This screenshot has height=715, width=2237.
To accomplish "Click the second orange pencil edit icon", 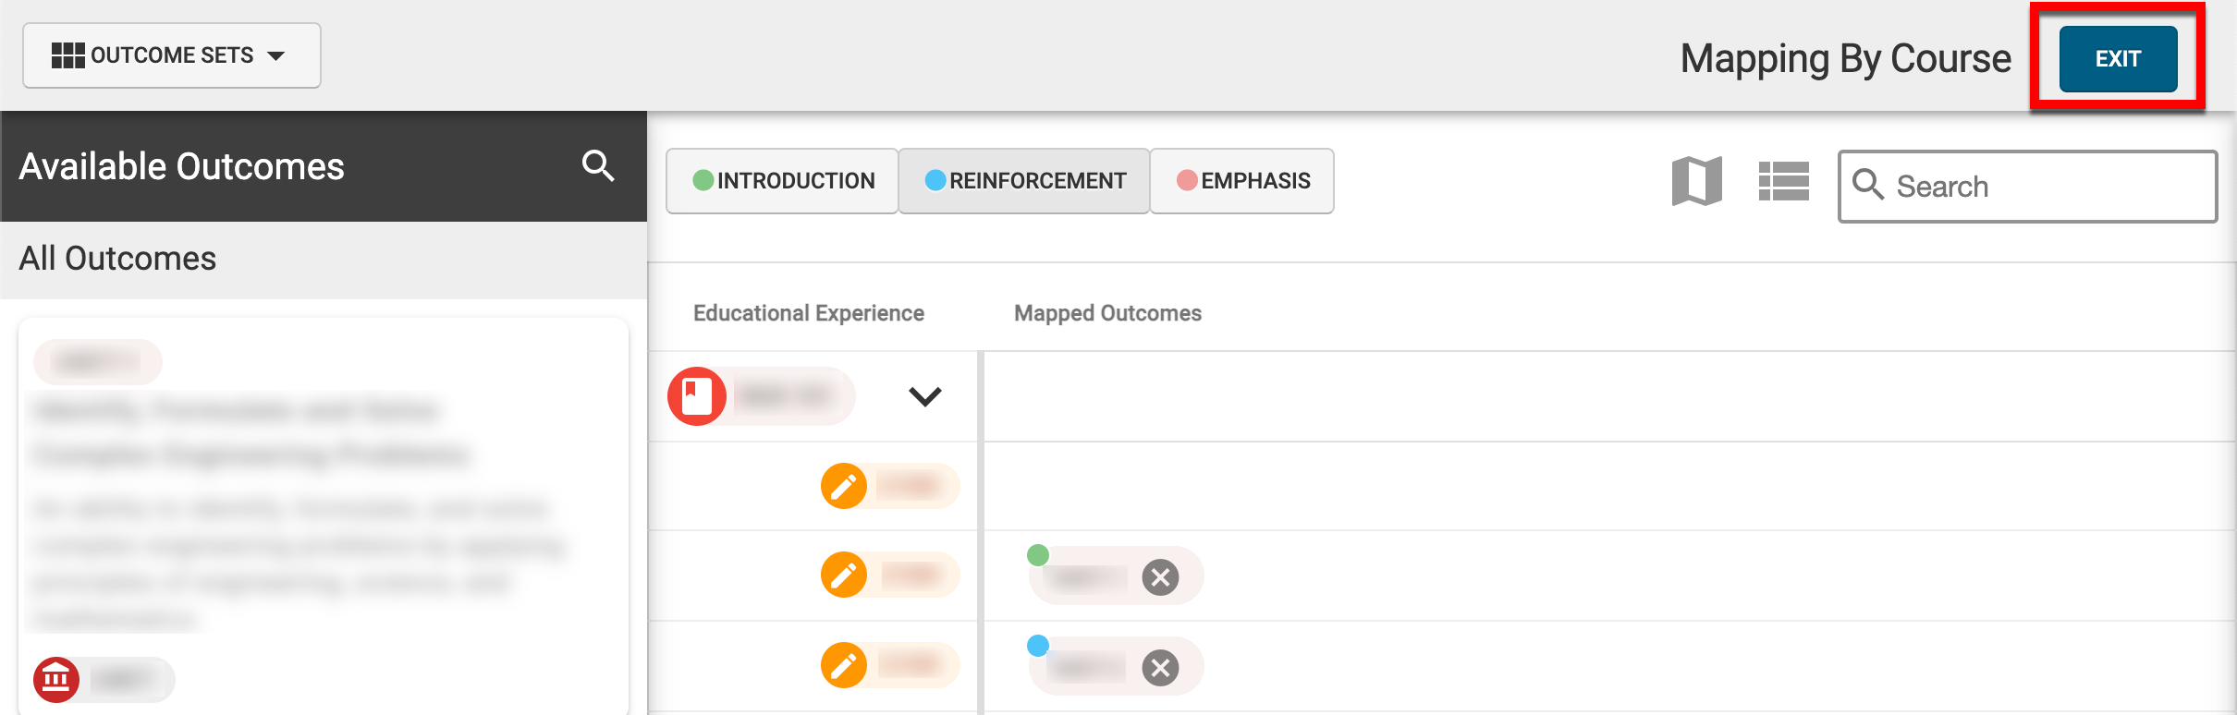I will pos(844,576).
